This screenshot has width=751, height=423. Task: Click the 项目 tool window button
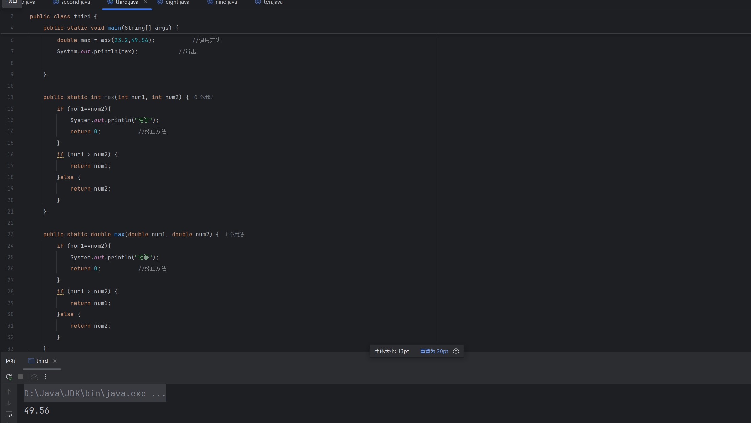(12, 2)
